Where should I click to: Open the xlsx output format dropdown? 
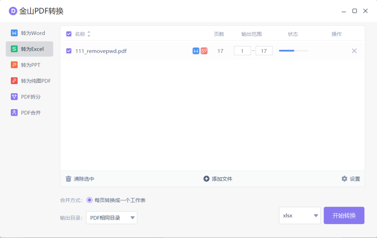(x=300, y=215)
